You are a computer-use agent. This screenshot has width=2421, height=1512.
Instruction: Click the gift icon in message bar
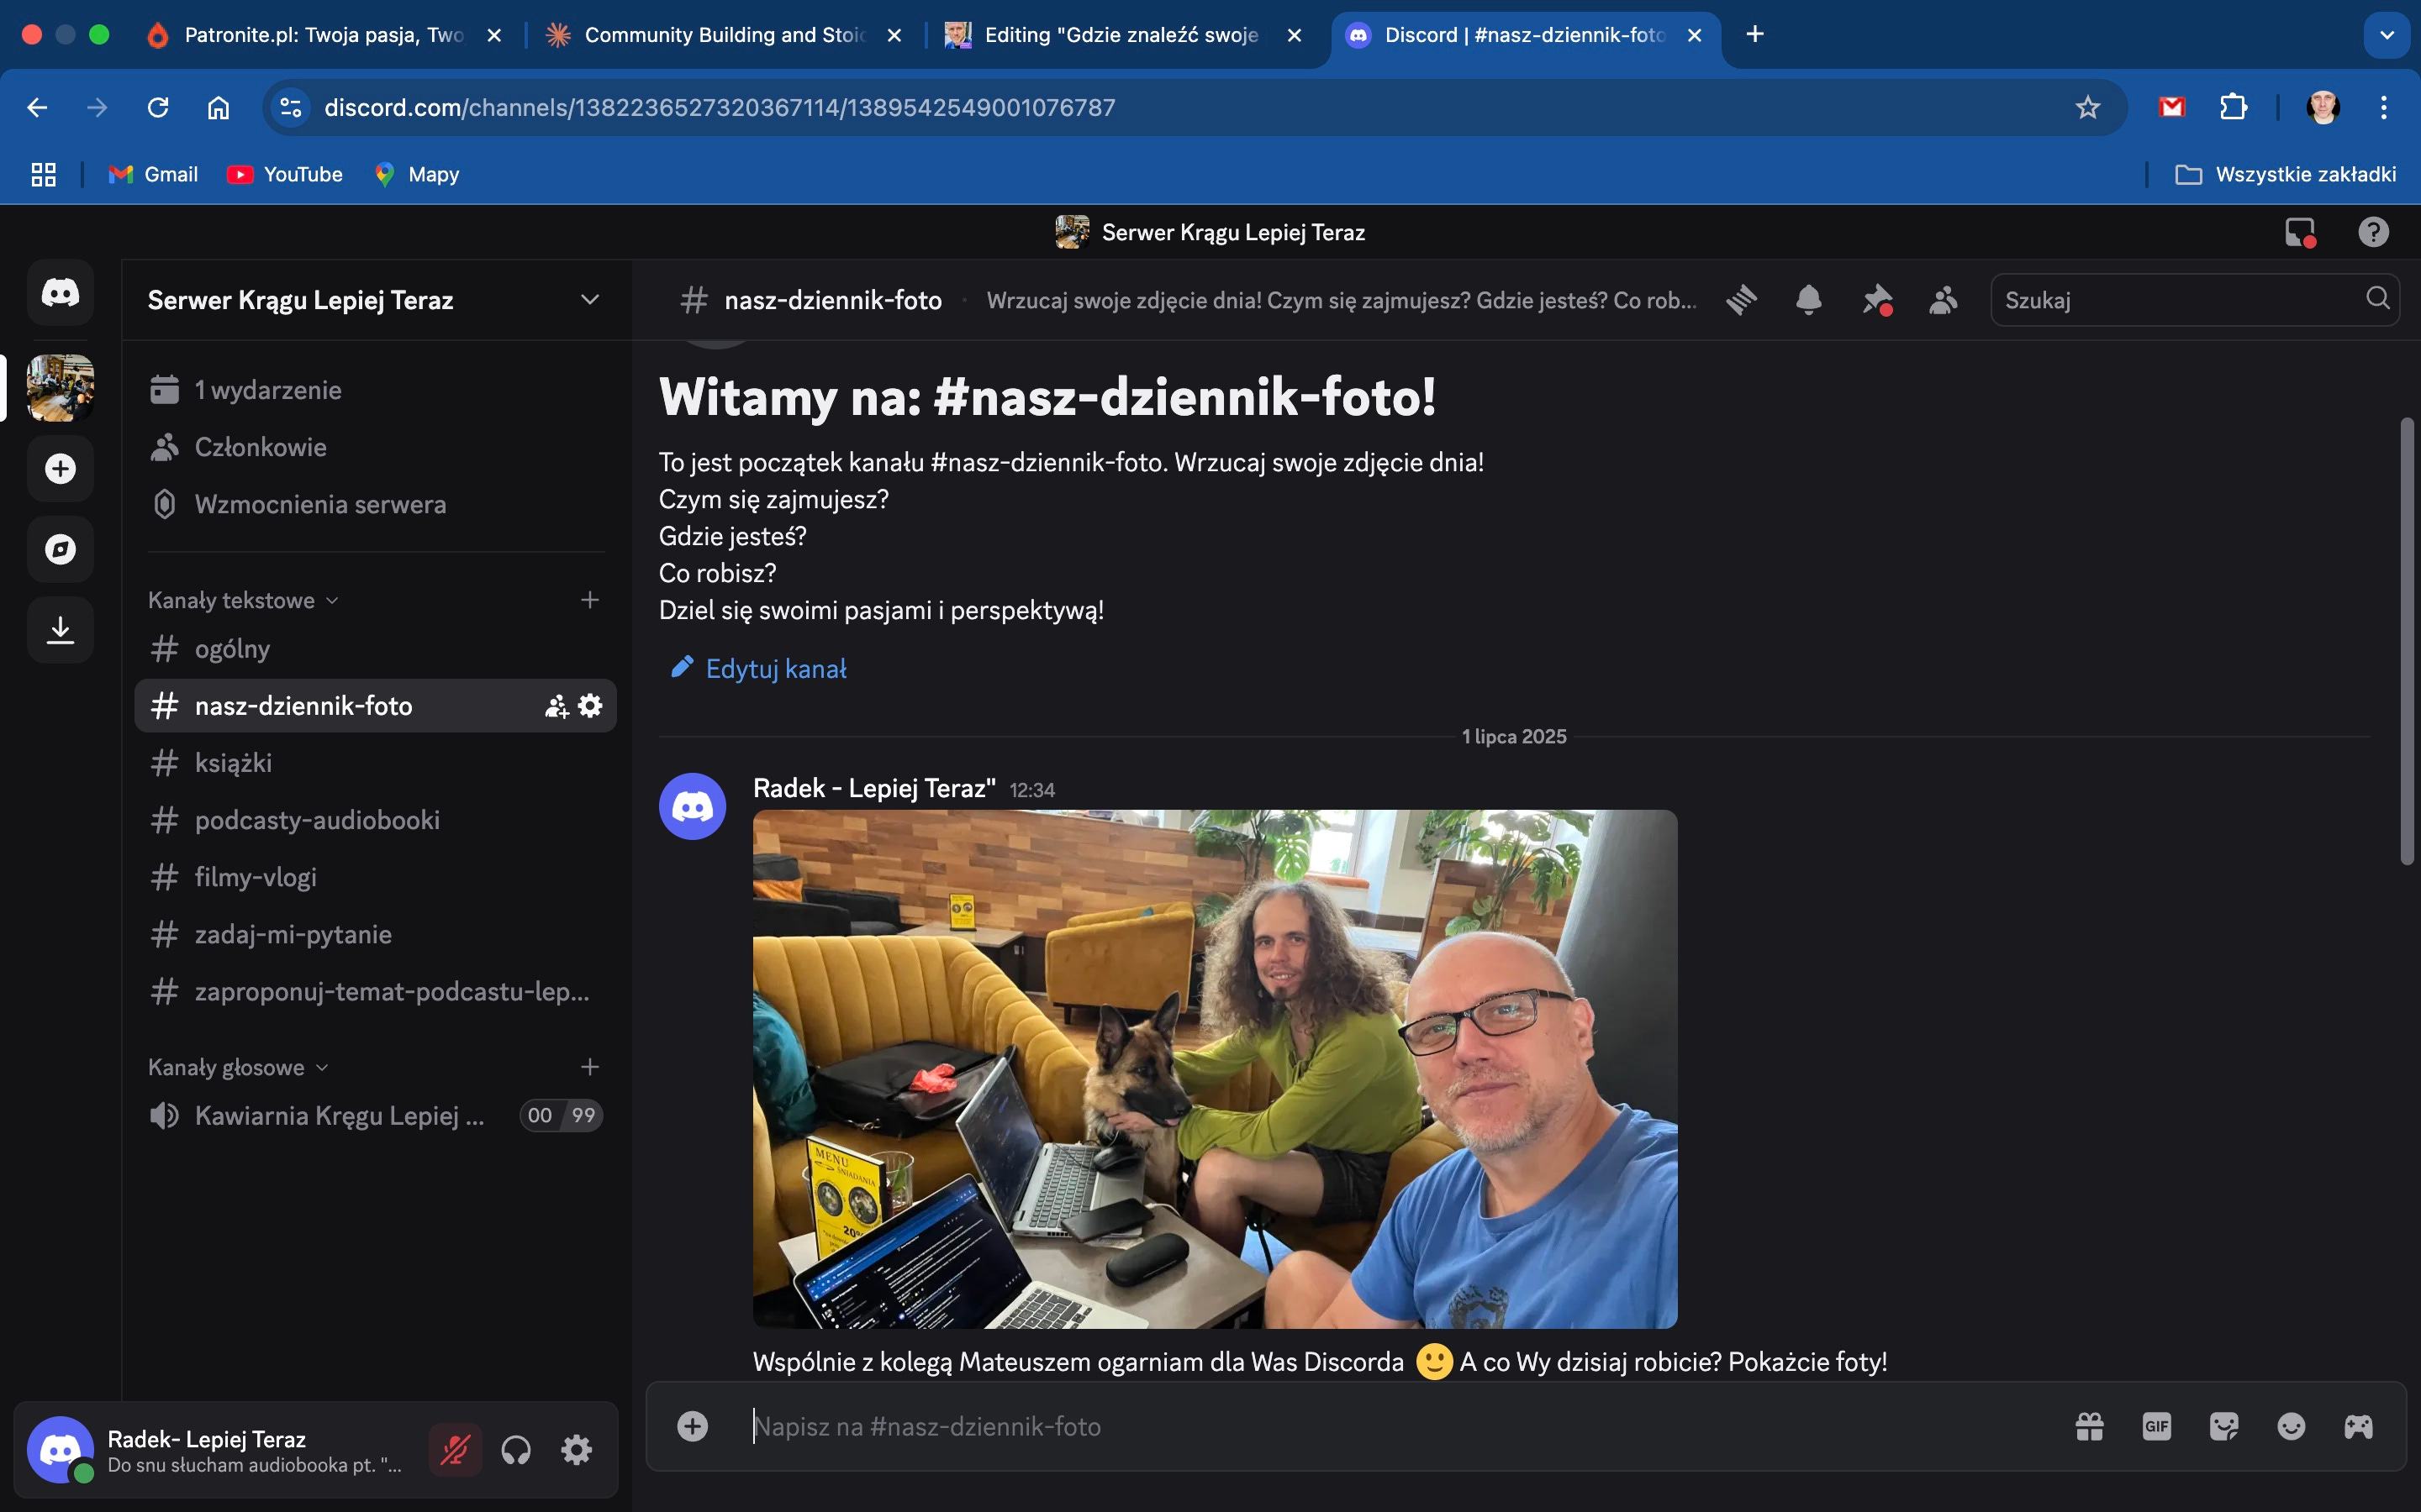[x=2089, y=1426]
